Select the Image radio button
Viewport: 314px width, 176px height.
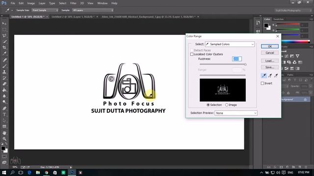pos(227,105)
